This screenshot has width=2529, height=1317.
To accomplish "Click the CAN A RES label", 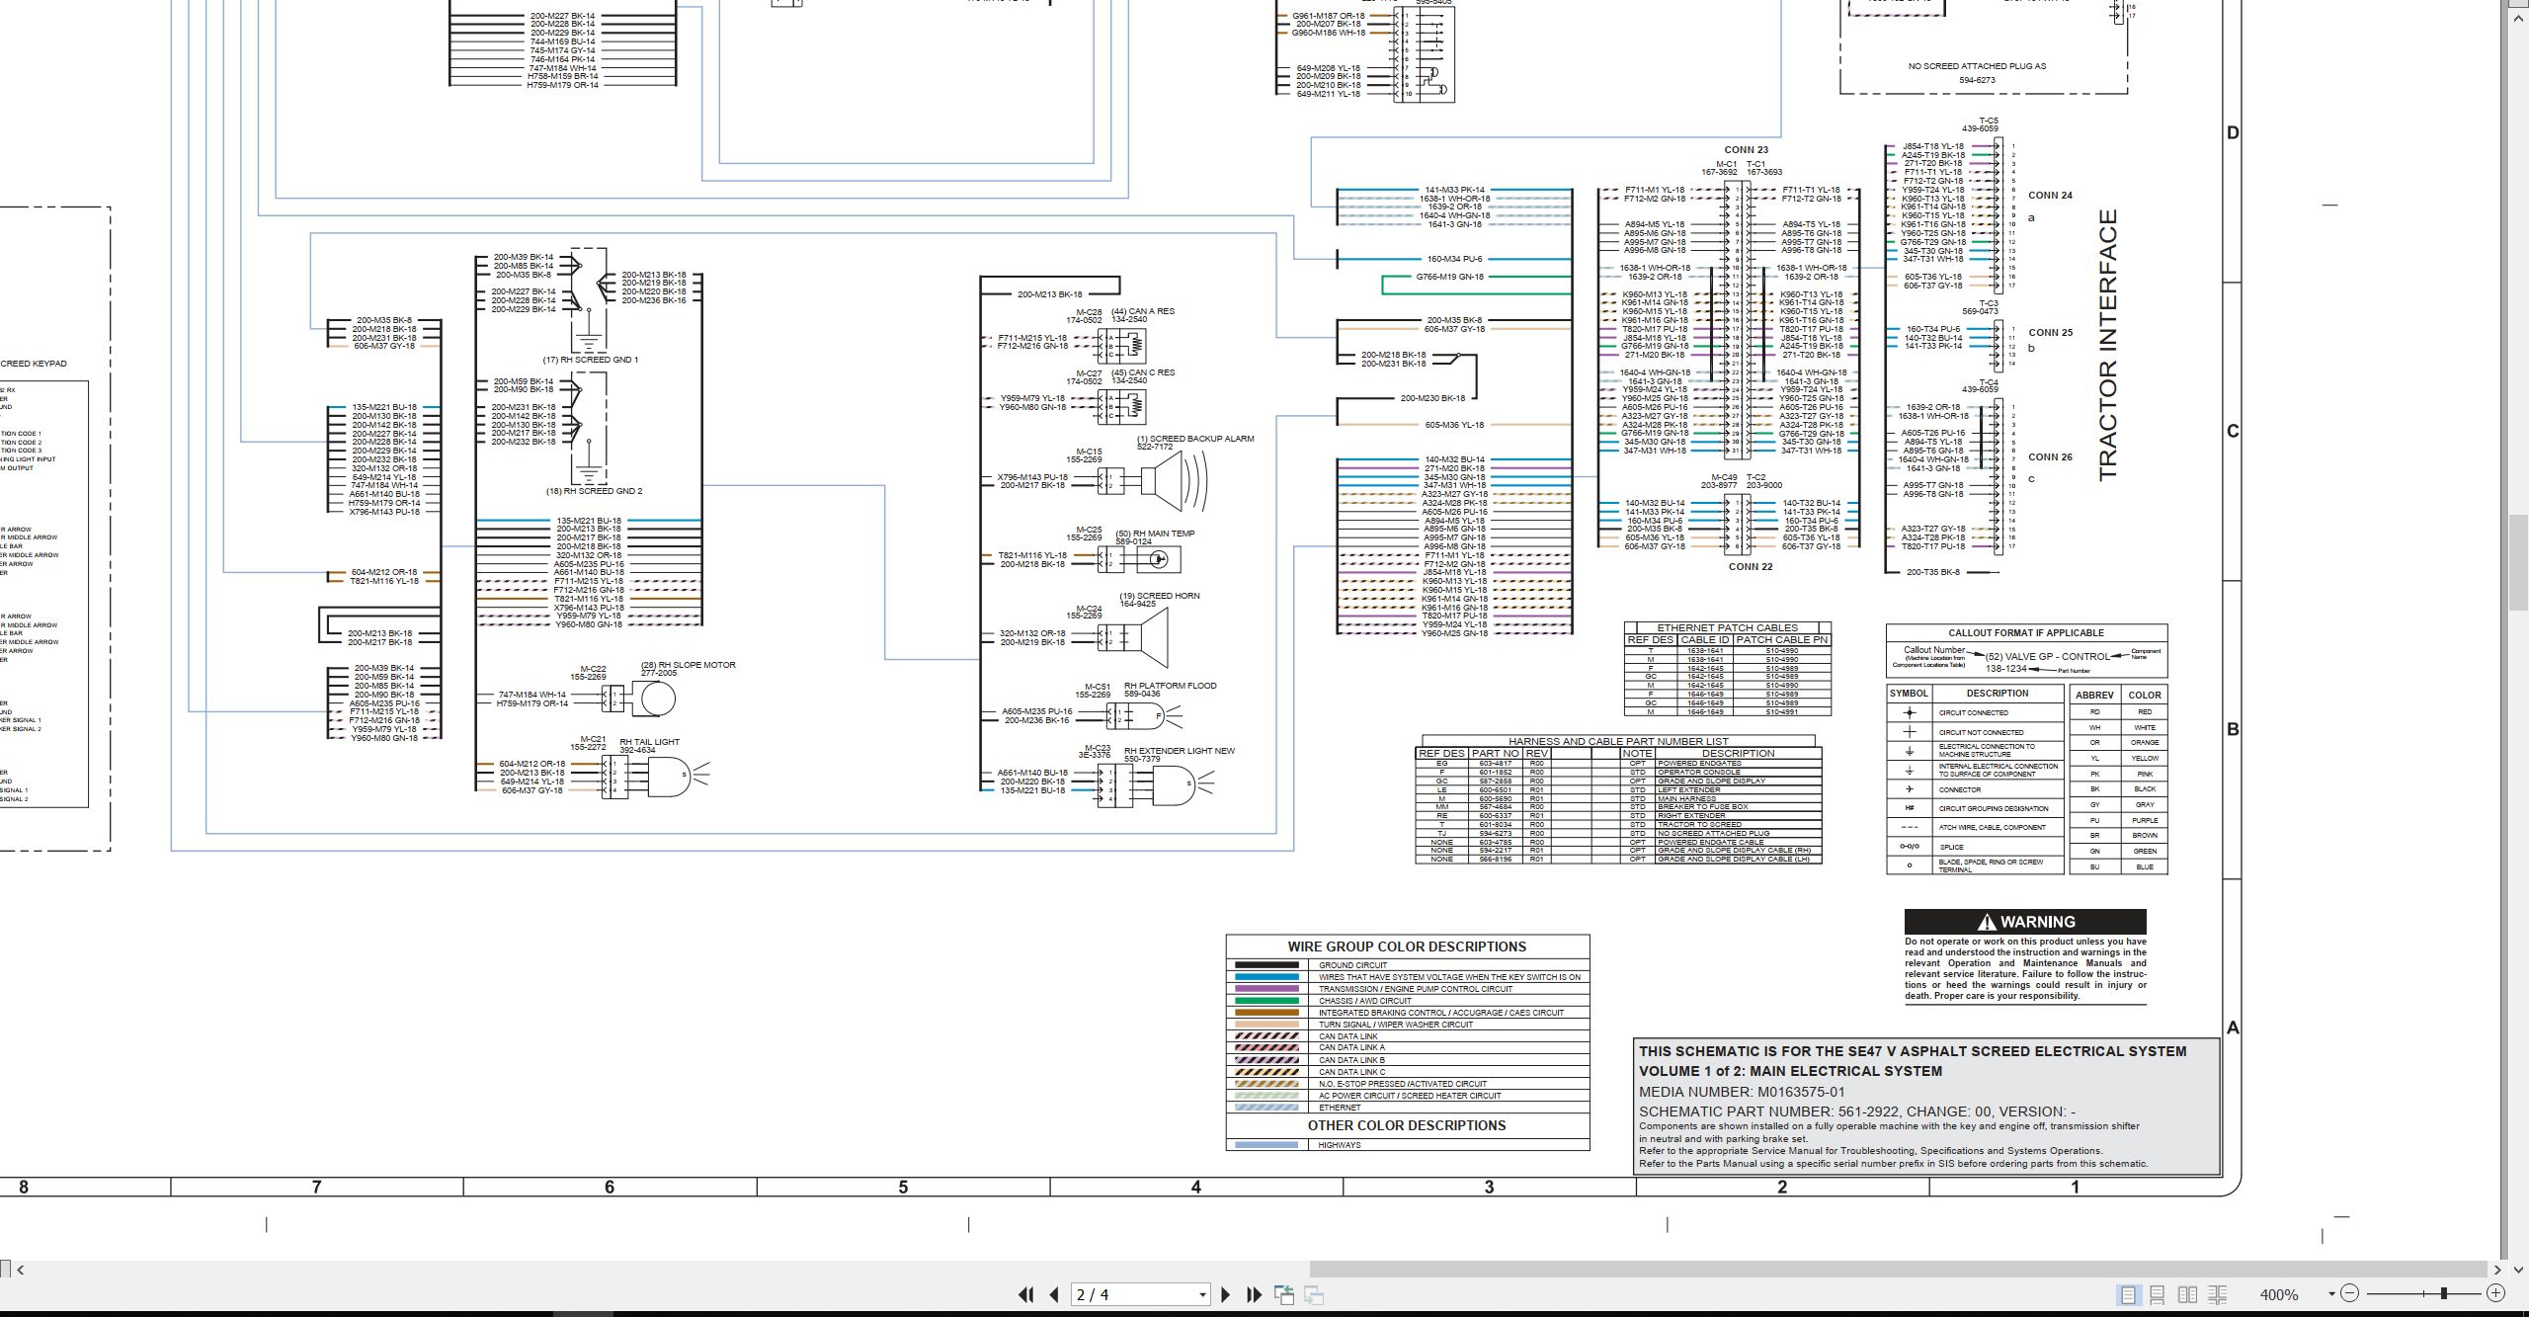I will pyautogui.click(x=1143, y=311).
